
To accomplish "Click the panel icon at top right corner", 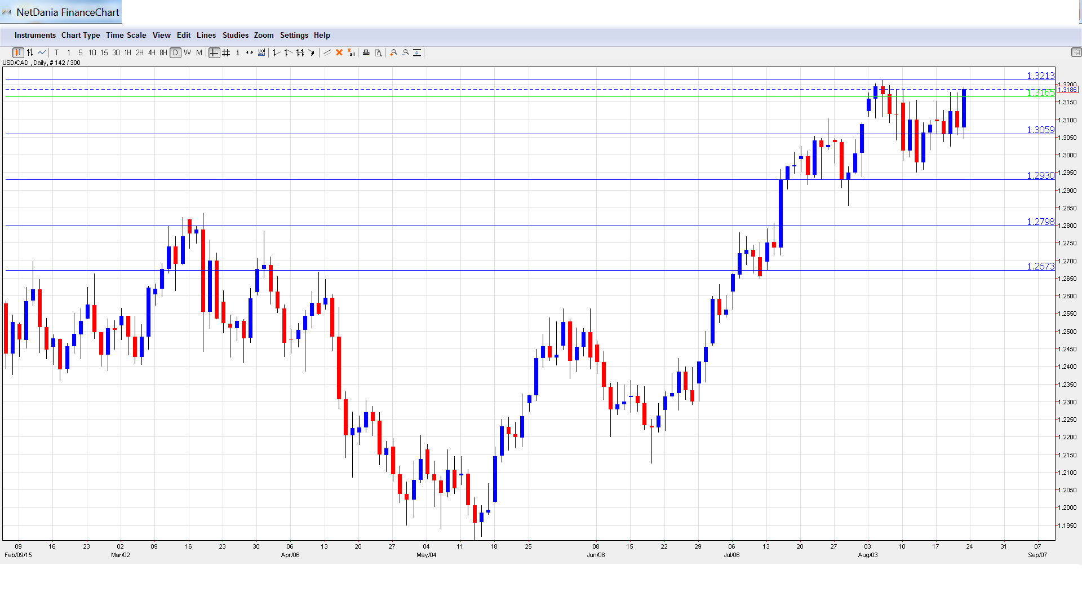I will coord(1076,52).
